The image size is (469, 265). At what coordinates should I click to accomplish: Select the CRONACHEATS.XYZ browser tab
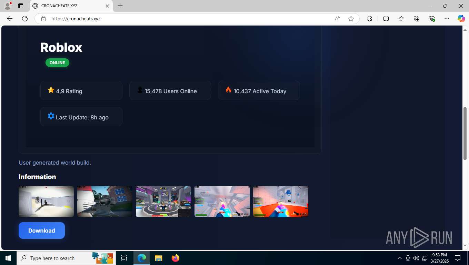[x=71, y=6]
